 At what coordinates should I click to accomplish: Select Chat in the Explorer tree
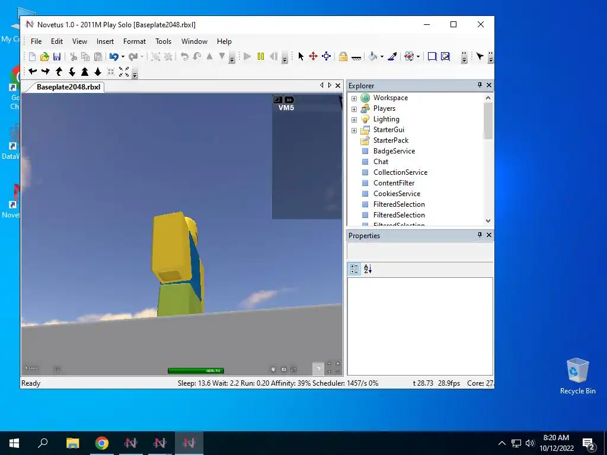381,162
